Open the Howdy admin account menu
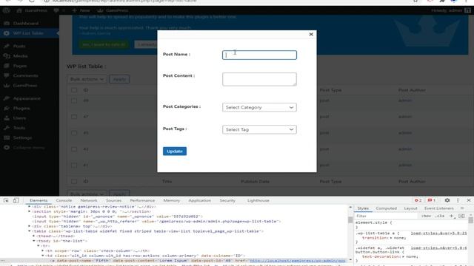474x266 pixels. tap(451, 10)
